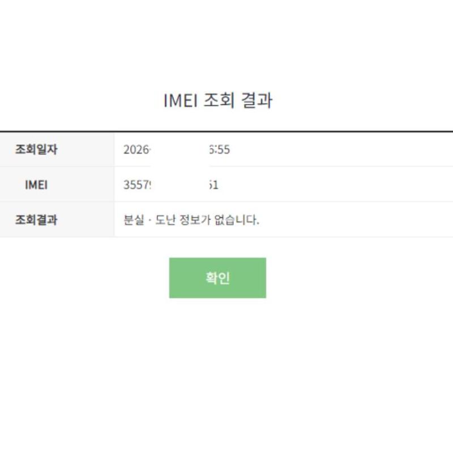Select the 조회일자 row label
The width and height of the screenshot is (453, 453).
tap(36, 149)
